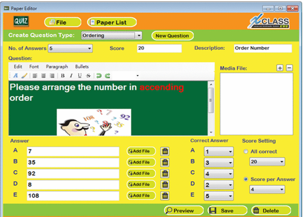Add file to answer D
The height and width of the screenshot is (217, 306).
coord(141,184)
